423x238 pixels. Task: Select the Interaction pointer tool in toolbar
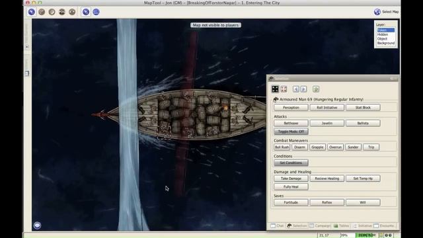pyautogui.click(x=32, y=12)
